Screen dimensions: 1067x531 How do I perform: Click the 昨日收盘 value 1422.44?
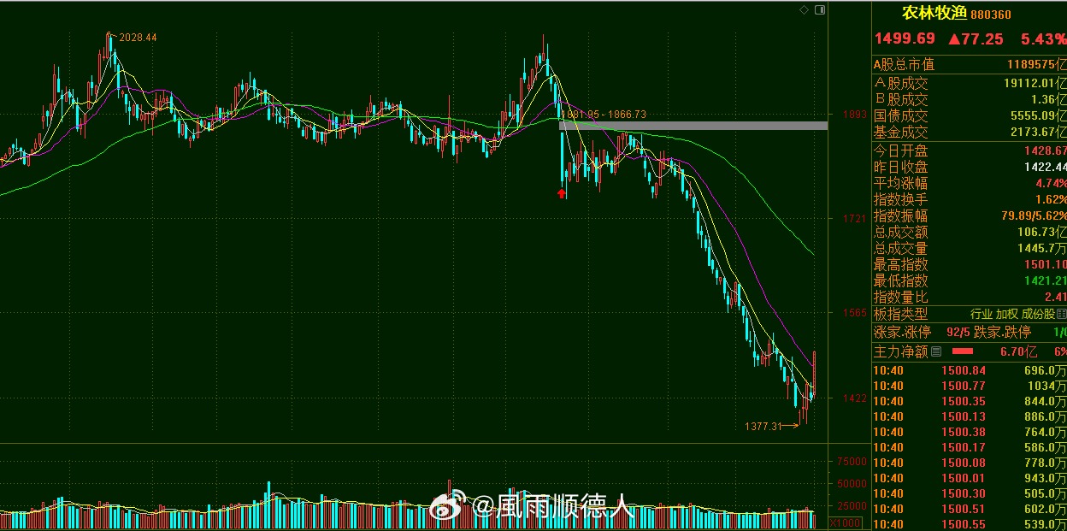1046,168
